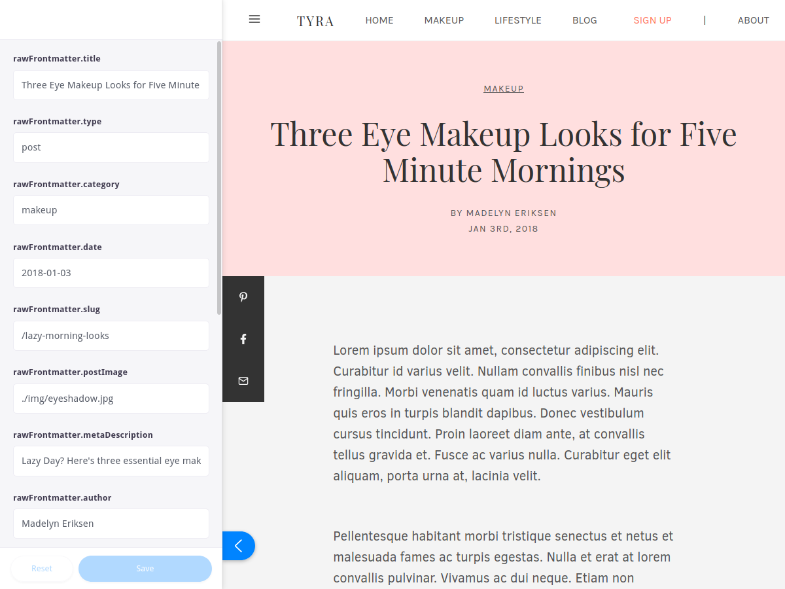Open the hamburger menu icon
This screenshot has width=785, height=589.
pyautogui.click(x=254, y=20)
